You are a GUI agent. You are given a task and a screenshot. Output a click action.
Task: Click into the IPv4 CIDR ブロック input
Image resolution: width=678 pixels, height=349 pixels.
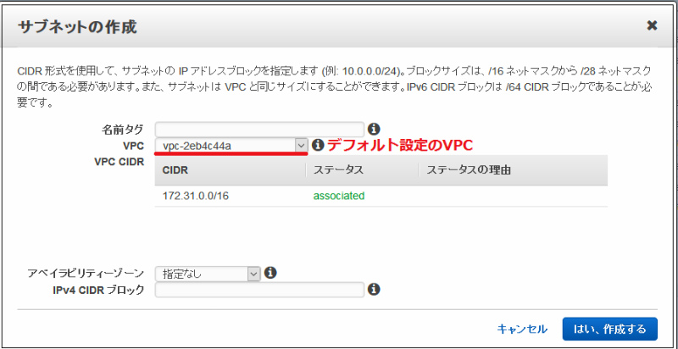[x=259, y=291]
